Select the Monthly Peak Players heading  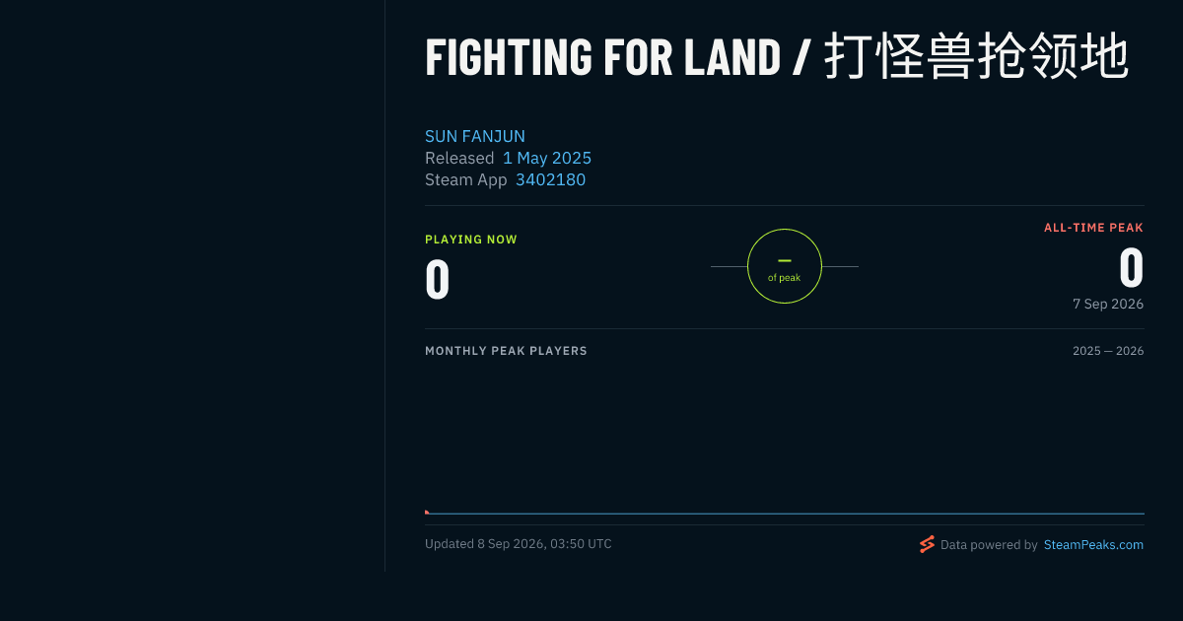[506, 351]
